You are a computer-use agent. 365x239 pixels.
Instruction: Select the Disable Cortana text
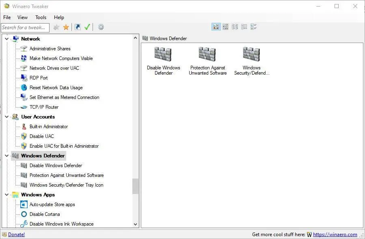45,214
